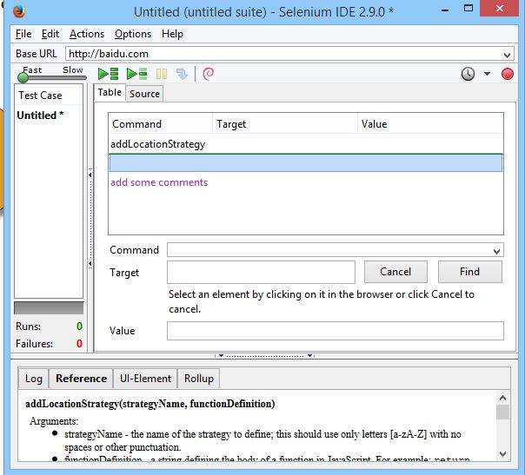Expand the Command combo box arrow
The height and width of the screenshot is (475, 525).
click(496, 251)
